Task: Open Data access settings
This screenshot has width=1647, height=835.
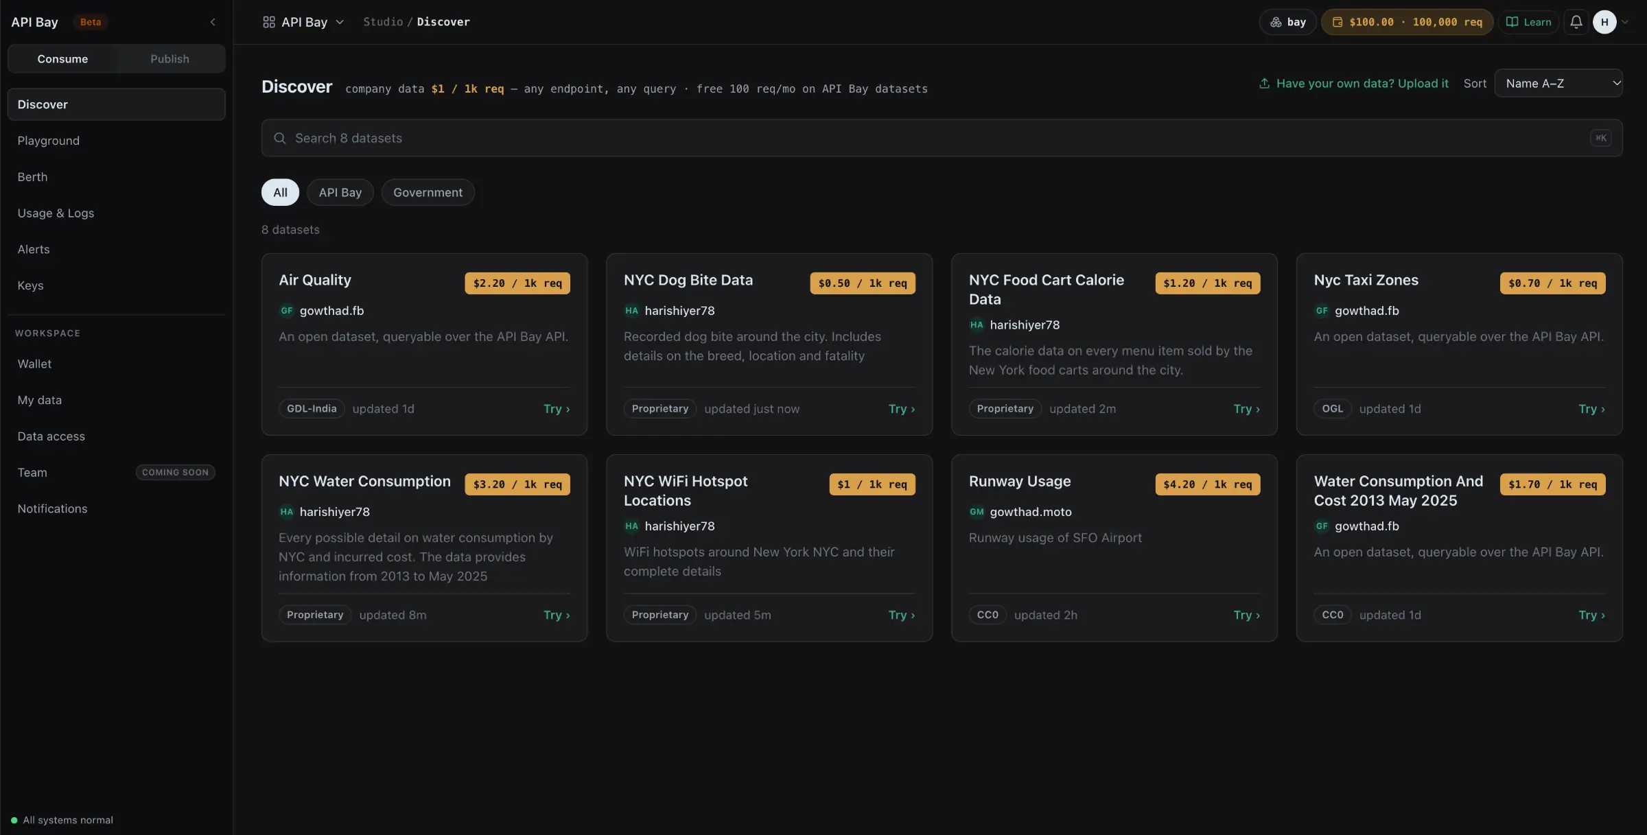Action: [116, 436]
